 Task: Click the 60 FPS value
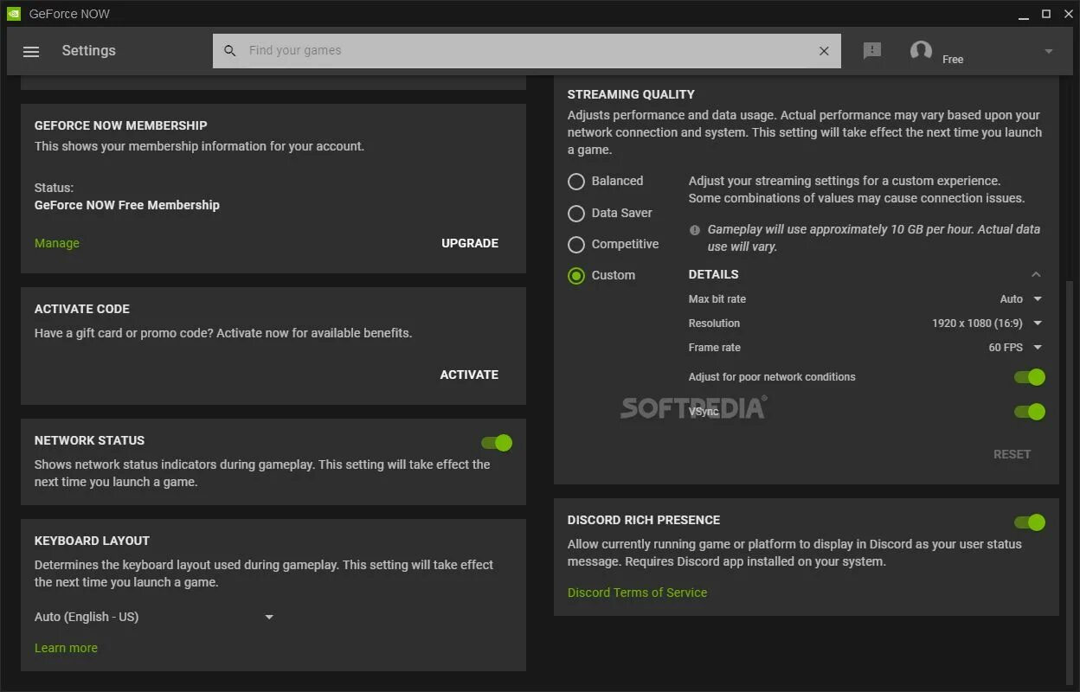pyautogui.click(x=1006, y=348)
